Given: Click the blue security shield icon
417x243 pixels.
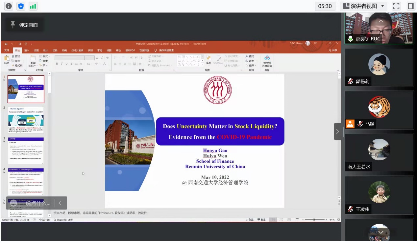Looking at the screenshot, I should [x=21, y=6].
